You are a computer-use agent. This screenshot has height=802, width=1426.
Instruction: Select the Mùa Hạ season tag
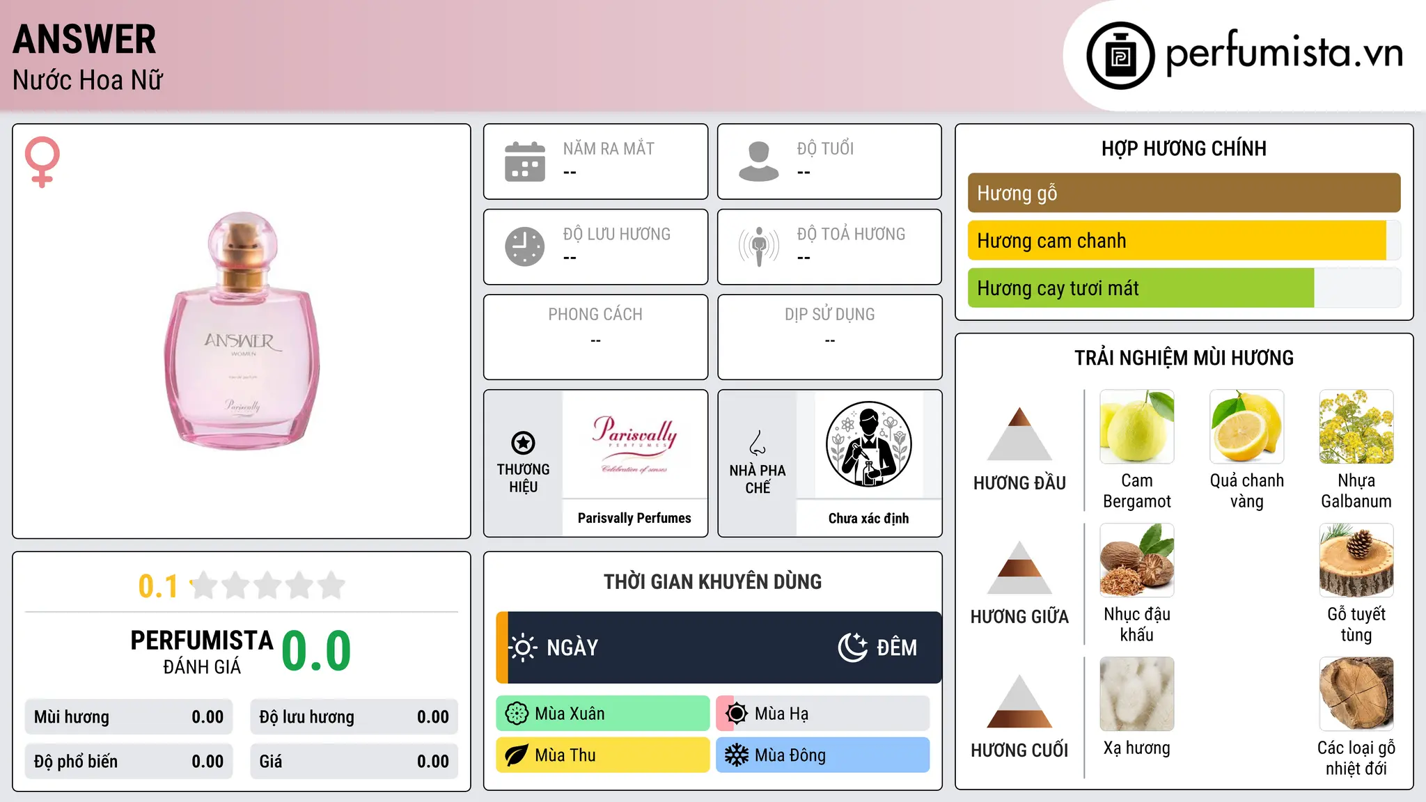[823, 714]
